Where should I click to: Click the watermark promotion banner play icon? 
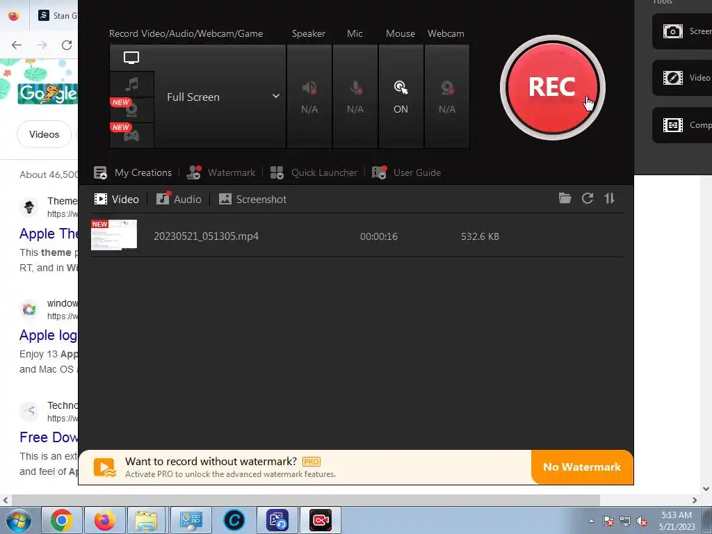(x=105, y=468)
